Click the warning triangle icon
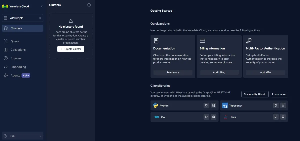 [71, 21]
